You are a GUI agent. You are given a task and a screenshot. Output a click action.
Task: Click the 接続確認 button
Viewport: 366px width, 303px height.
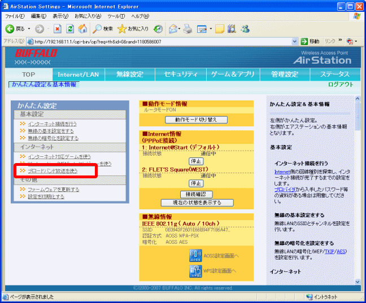[x=196, y=194]
